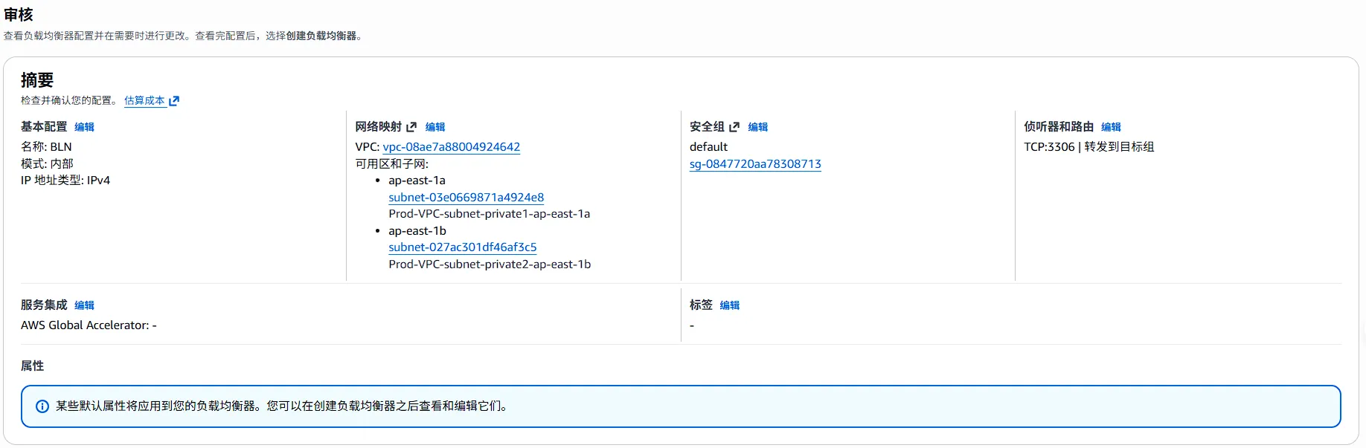The image size is (1366, 448).
Task: Select the text 模式: 内部
Action: (x=47, y=163)
